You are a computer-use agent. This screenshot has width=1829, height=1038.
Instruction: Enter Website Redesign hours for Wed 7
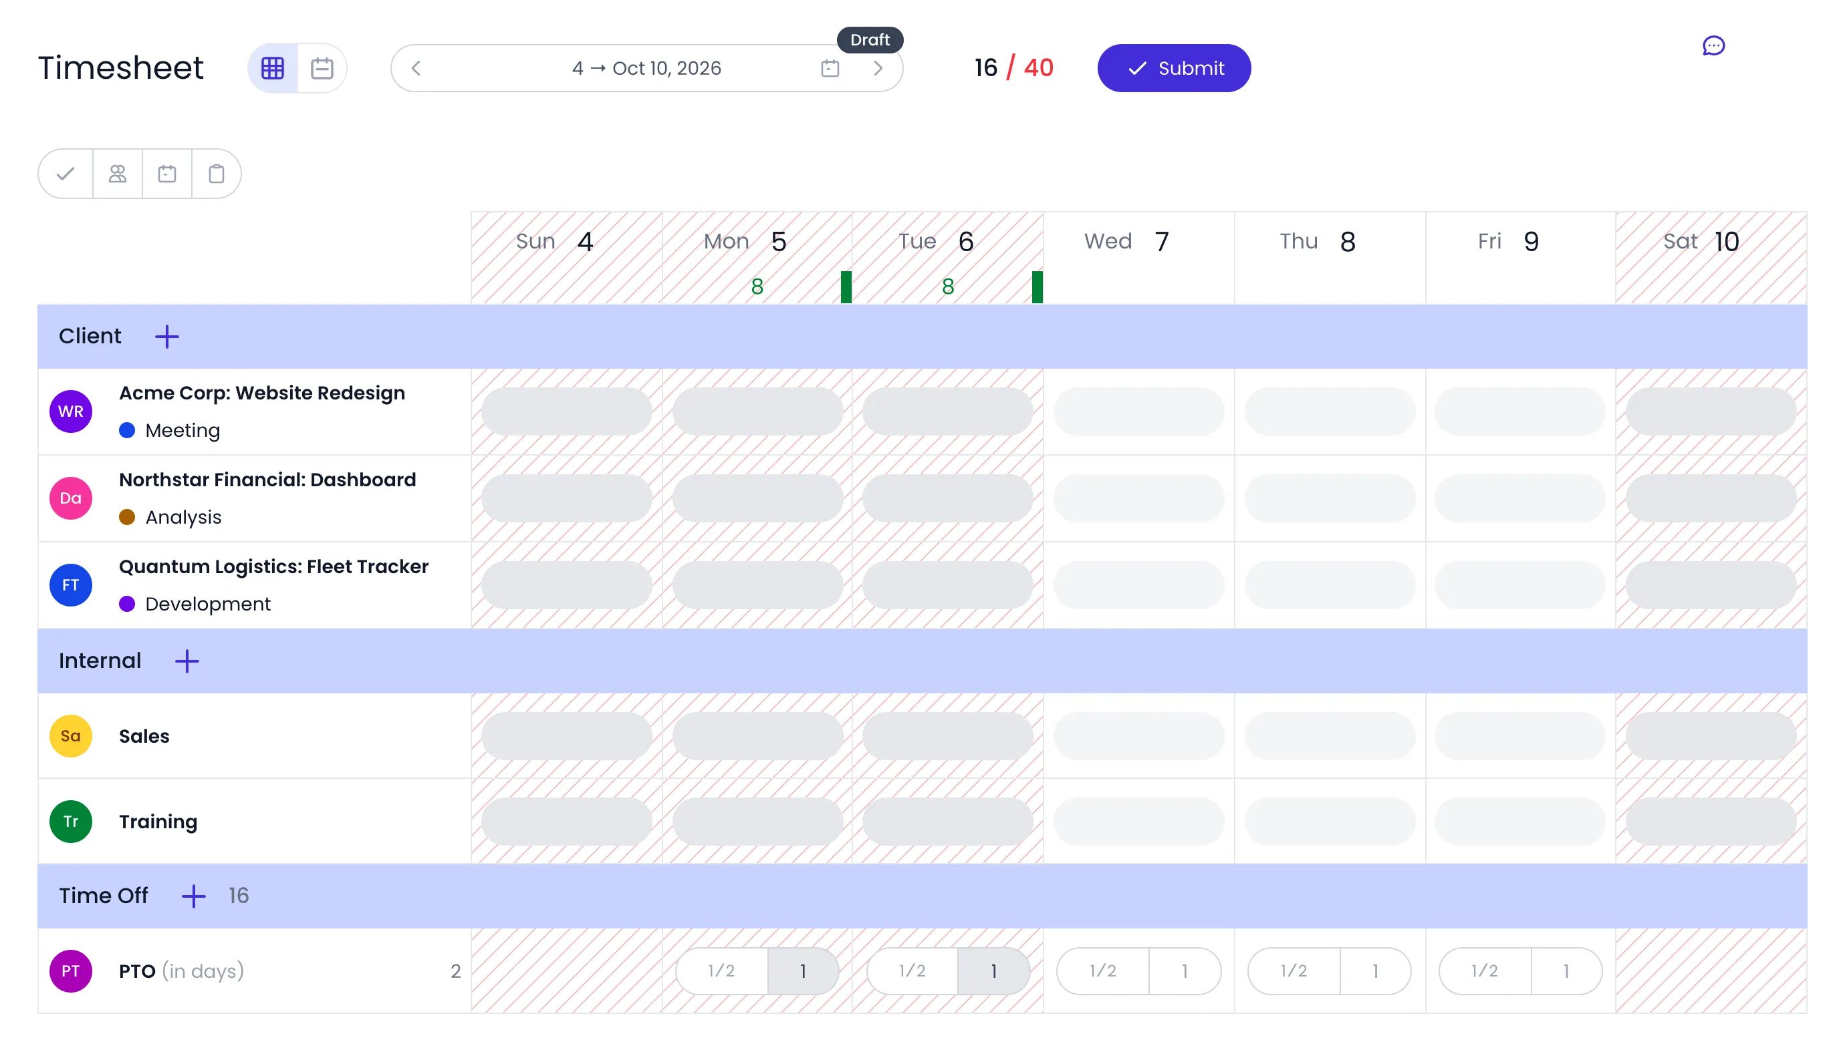tap(1139, 411)
